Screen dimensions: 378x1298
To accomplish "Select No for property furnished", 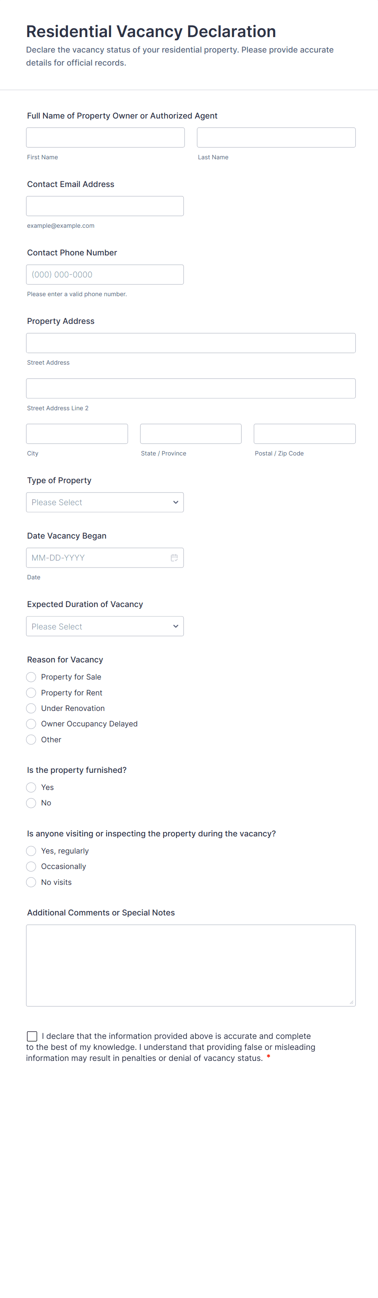I will point(31,803).
